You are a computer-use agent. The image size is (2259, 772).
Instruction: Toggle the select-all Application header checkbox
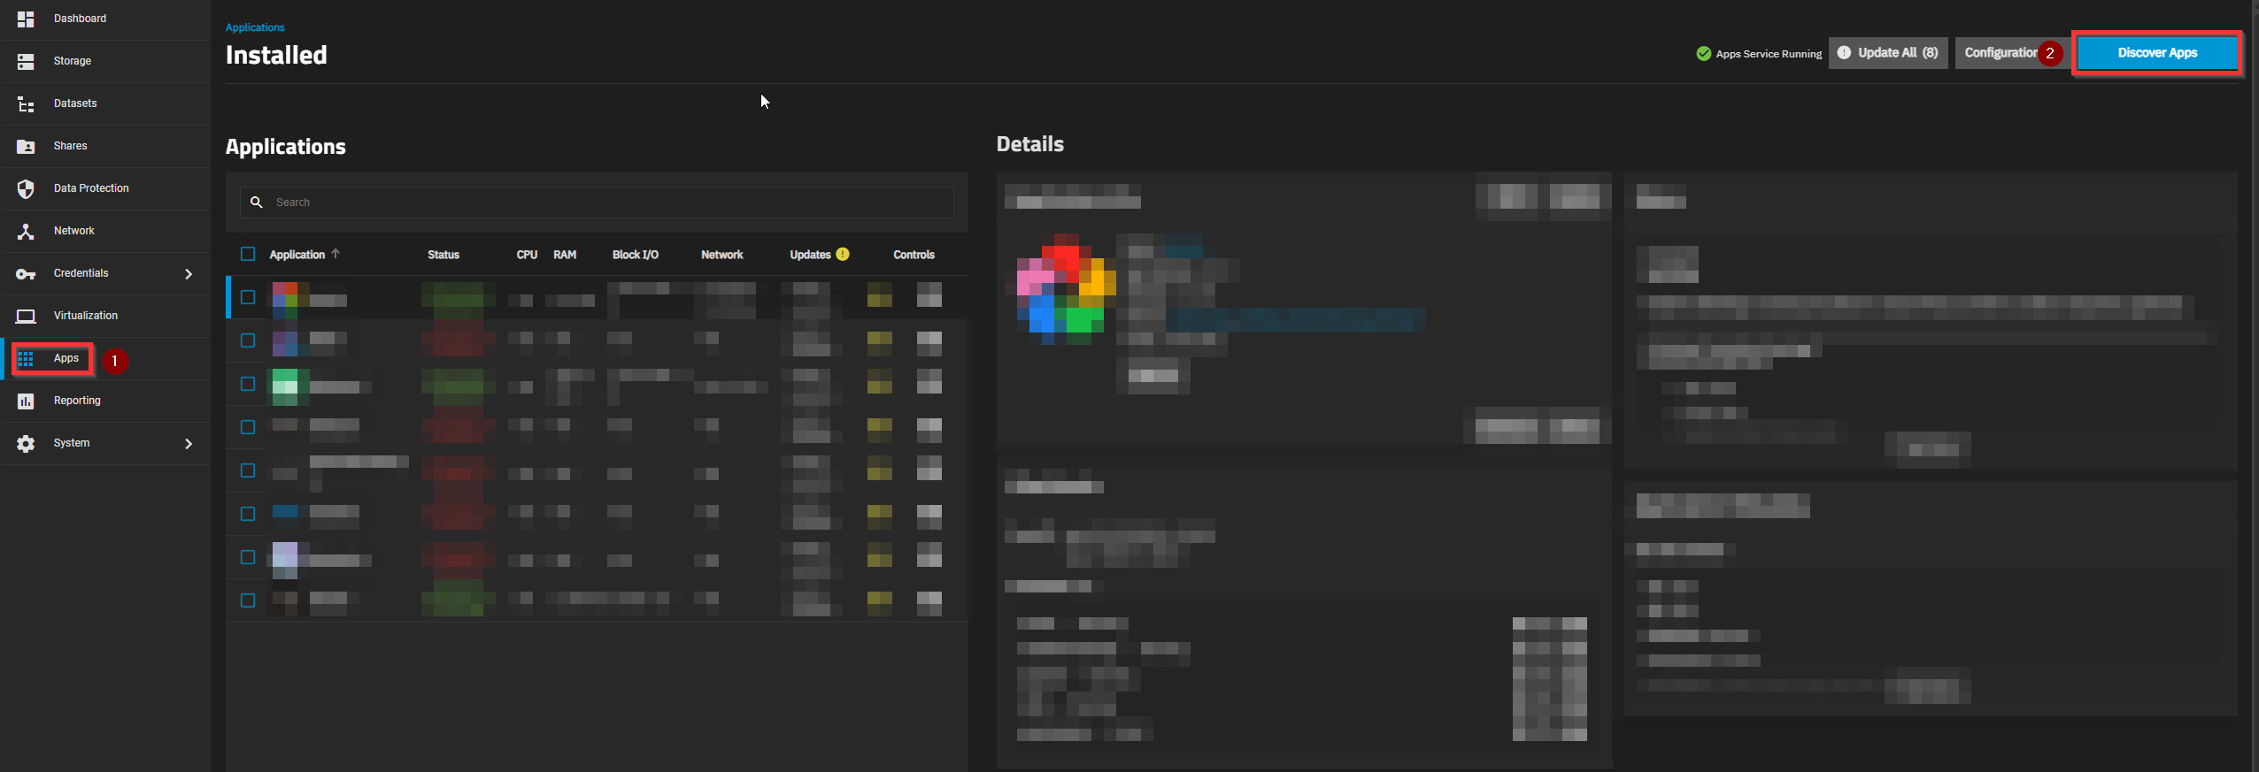click(248, 254)
